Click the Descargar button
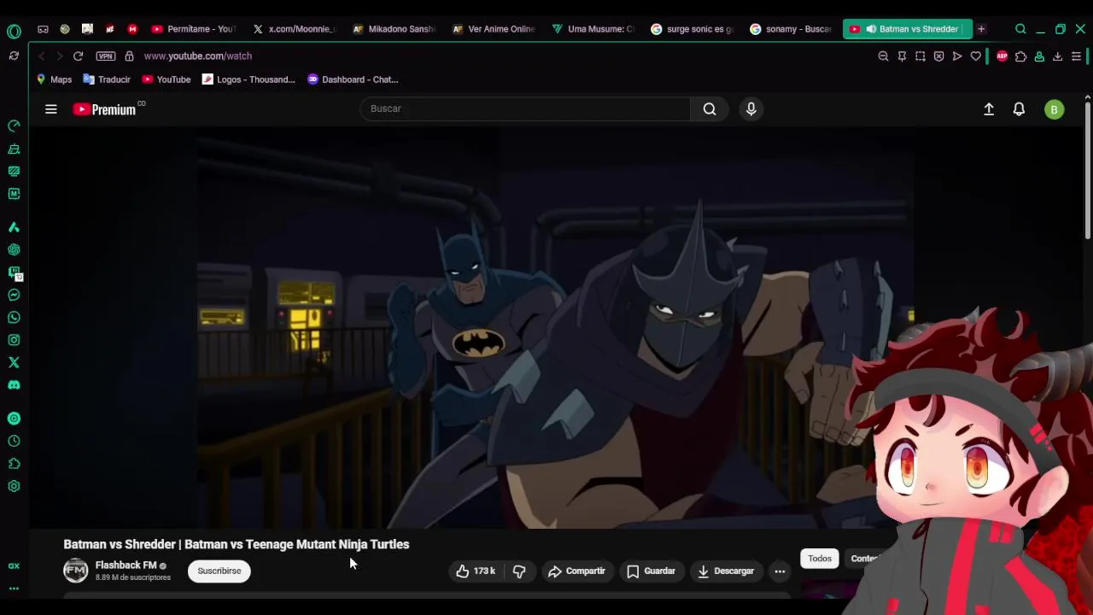1093x615 pixels. click(726, 571)
